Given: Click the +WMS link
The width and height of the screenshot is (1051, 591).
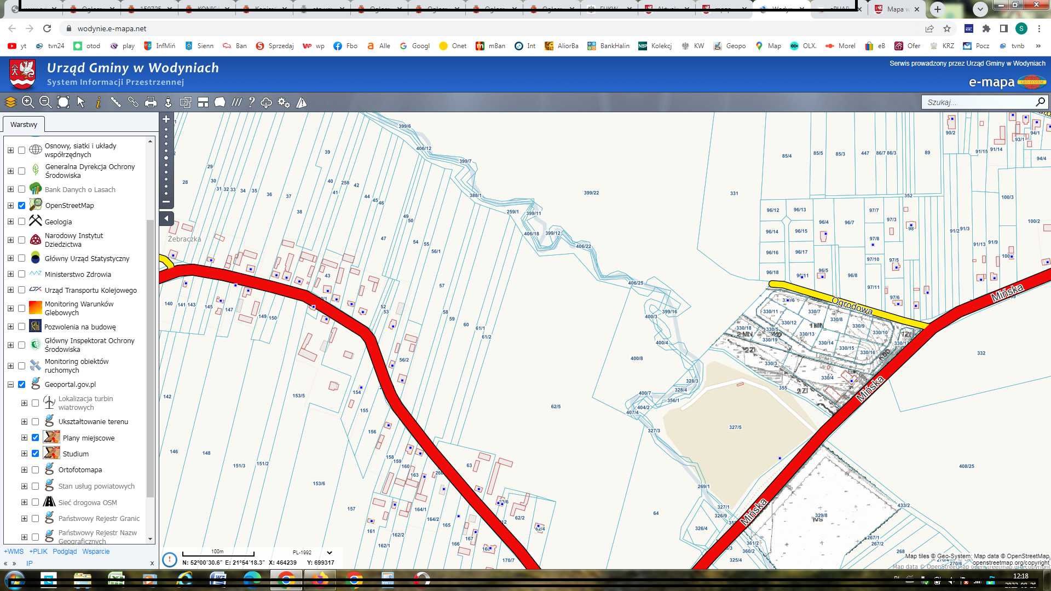Looking at the screenshot, I should [x=14, y=552].
